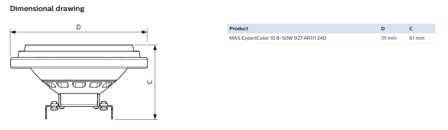The image size is (448, 130).
Task: Click the center cooling fin slot of the lamp
Action: 79,85
